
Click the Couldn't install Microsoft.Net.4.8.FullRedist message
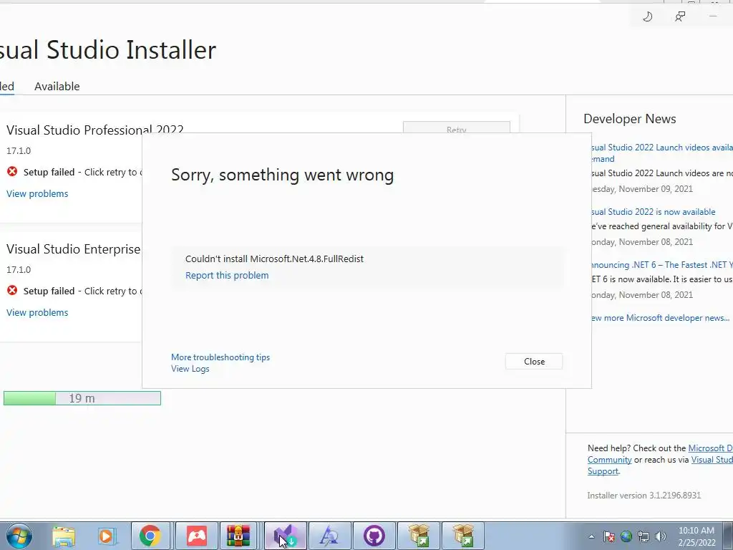[x=274, y=259]
